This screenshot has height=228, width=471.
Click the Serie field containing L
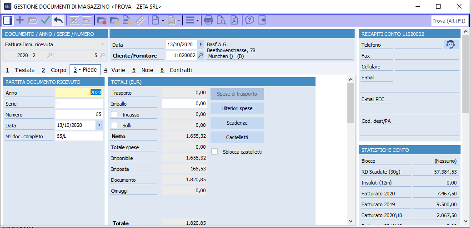79,104
